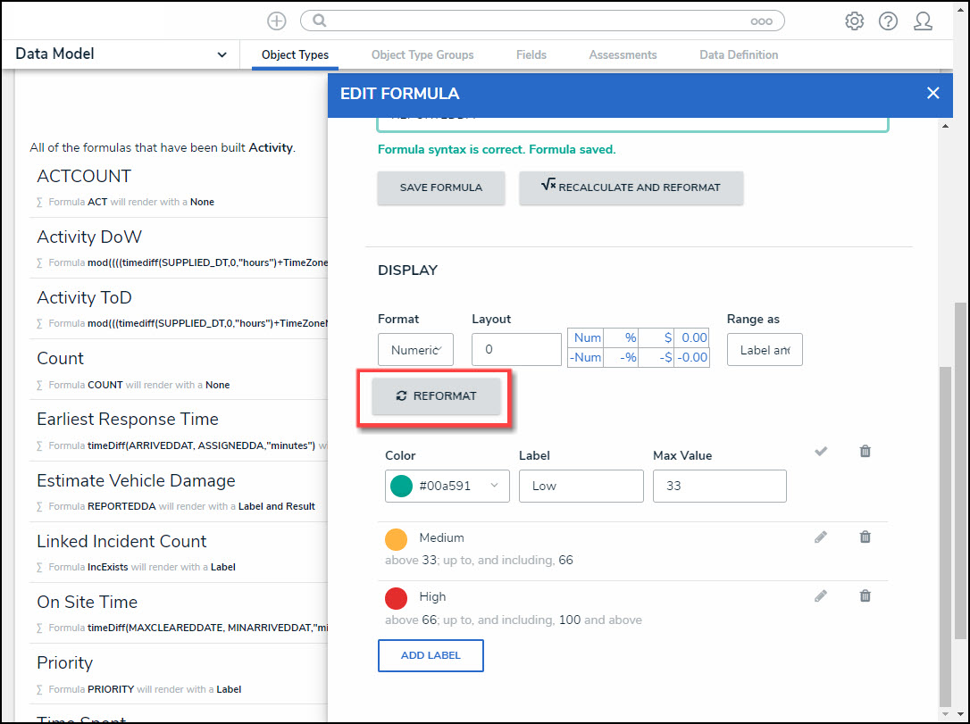Open the help question mark icon
Screen dimensions: 970x724
tap(888, 21)
